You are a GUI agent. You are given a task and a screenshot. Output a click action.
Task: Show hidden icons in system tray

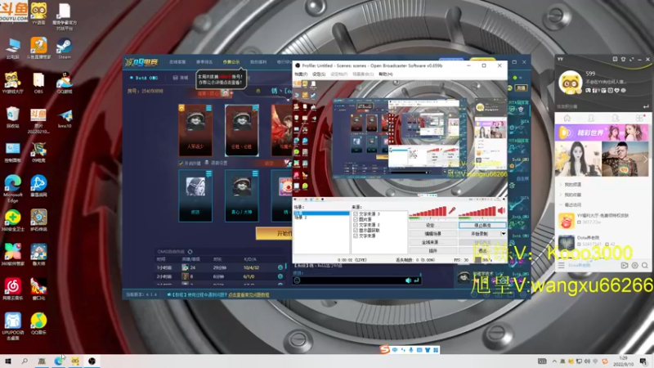(554, 361)
